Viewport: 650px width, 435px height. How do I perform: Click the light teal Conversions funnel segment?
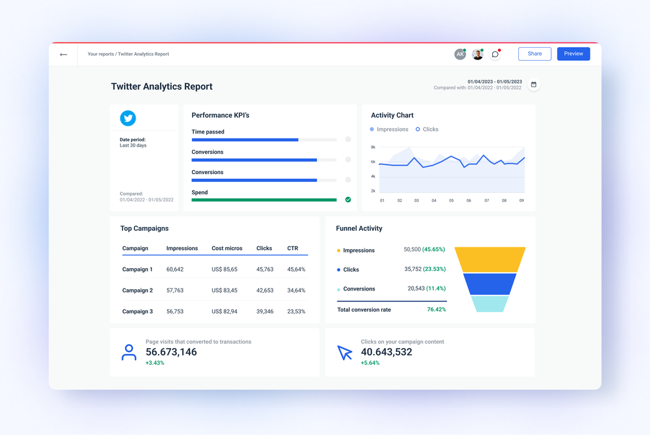click(489, 304)
